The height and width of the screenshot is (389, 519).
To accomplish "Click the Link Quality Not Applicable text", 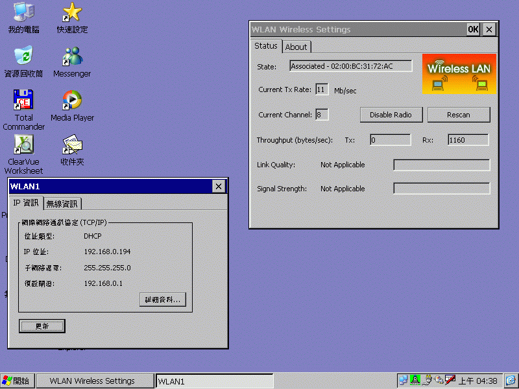I will [343, 165].
